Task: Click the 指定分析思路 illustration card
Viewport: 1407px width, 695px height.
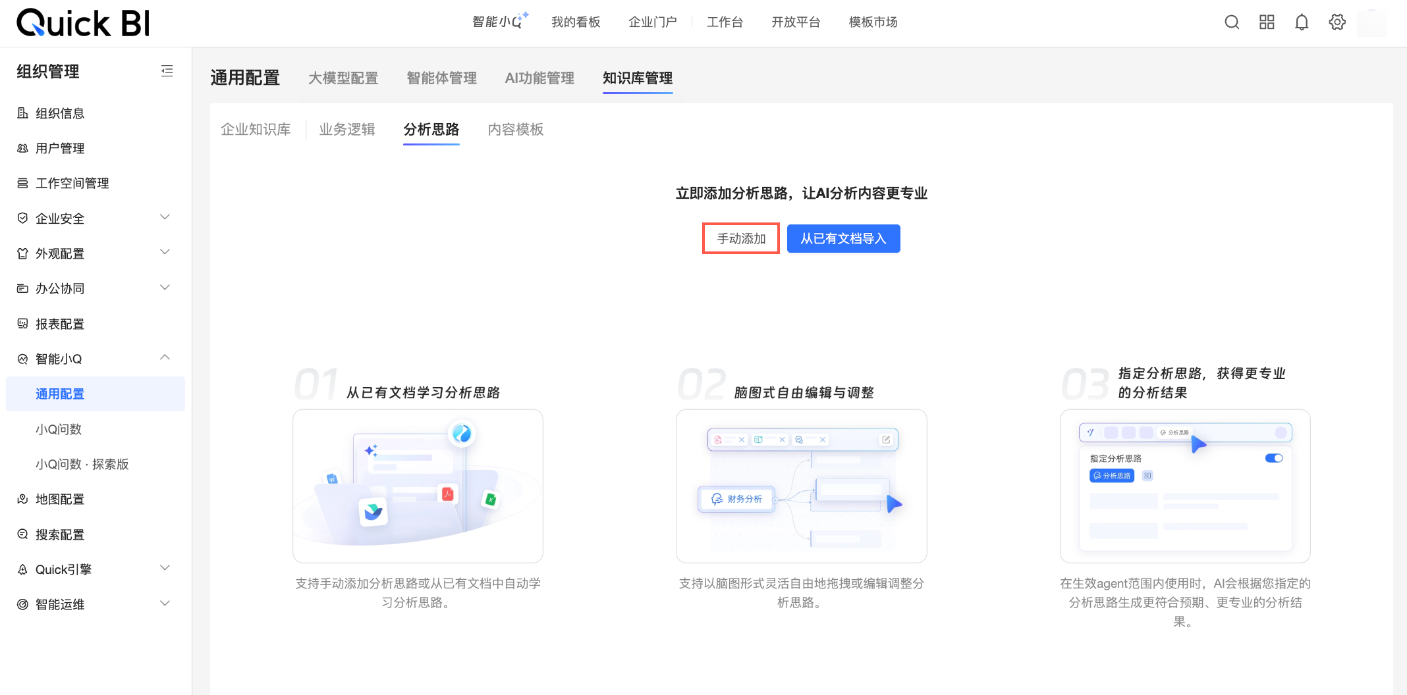Action: pyautogui.click(x=1185, y=486)
